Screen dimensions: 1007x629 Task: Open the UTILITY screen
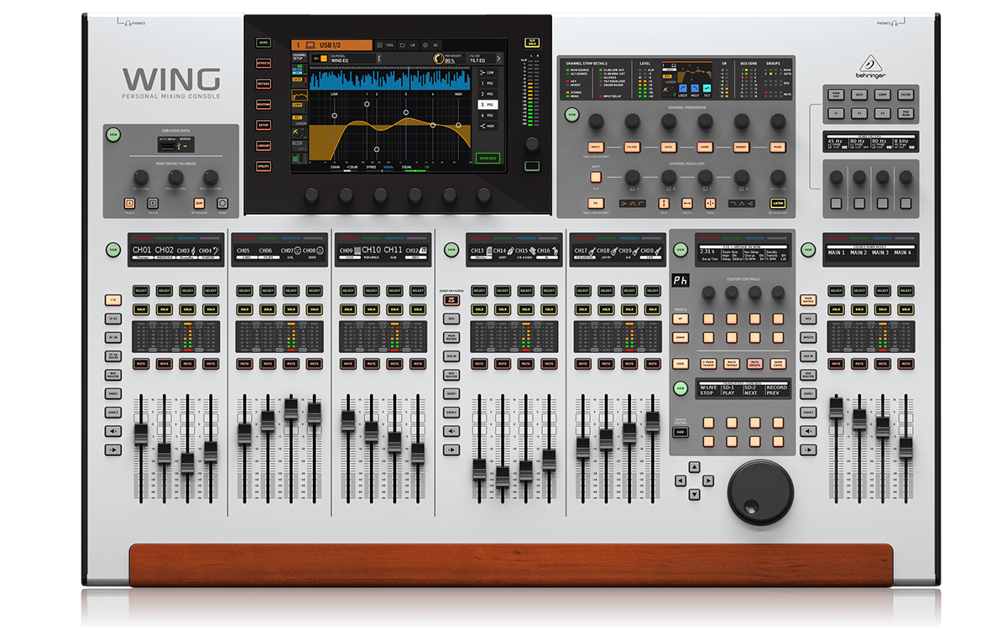tap(263, 166)
